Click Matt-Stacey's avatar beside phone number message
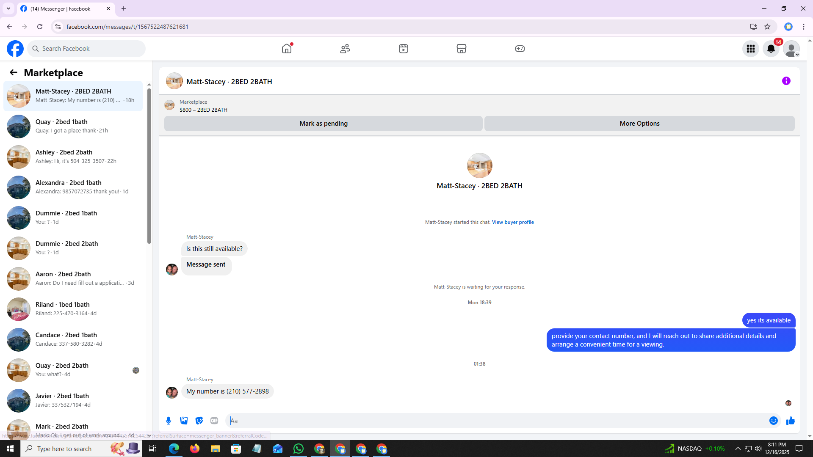Image resolution: width=813 pixels, height=457 pixels. (172, 393)
